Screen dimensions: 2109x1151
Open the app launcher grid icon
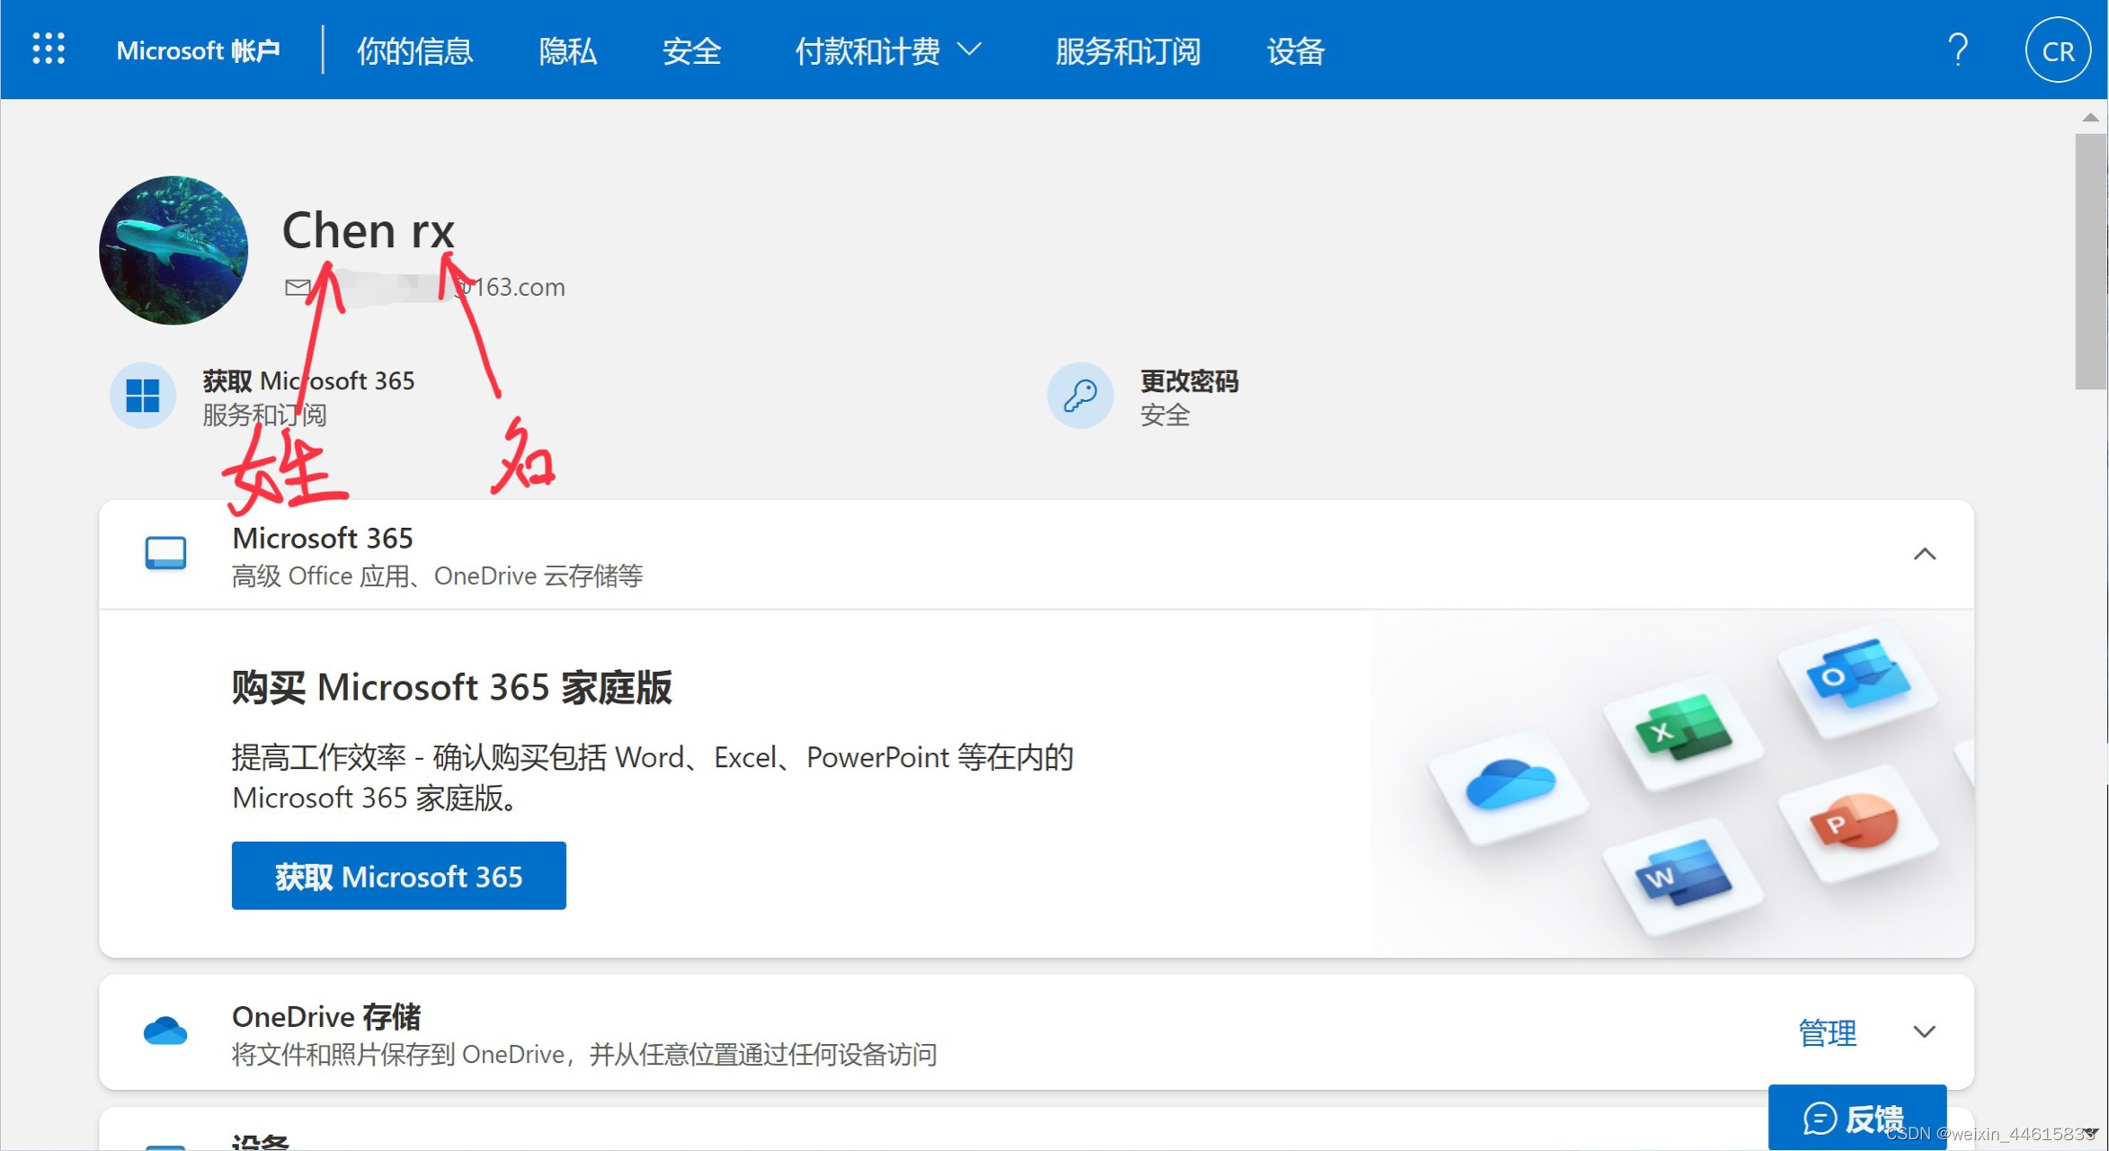coord(49,49)
